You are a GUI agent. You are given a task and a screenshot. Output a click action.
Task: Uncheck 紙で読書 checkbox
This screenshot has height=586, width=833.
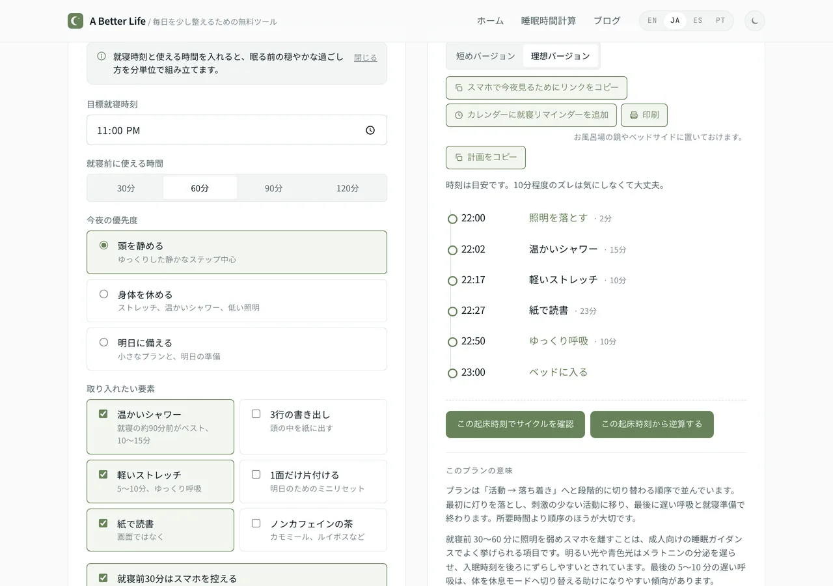[x=103, y=523]
